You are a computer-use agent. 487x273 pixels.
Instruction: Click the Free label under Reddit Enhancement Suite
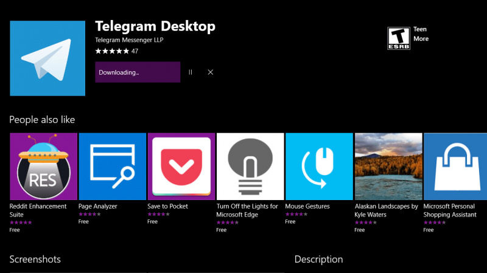coord(15,230)
